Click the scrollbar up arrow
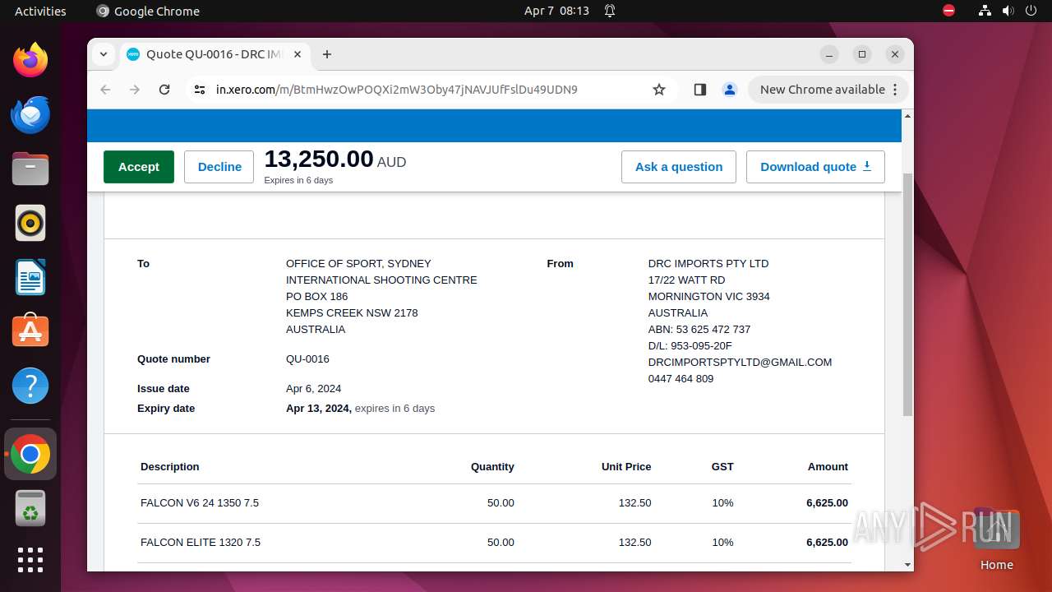The image size is (1052, 592). pos(907,116)
